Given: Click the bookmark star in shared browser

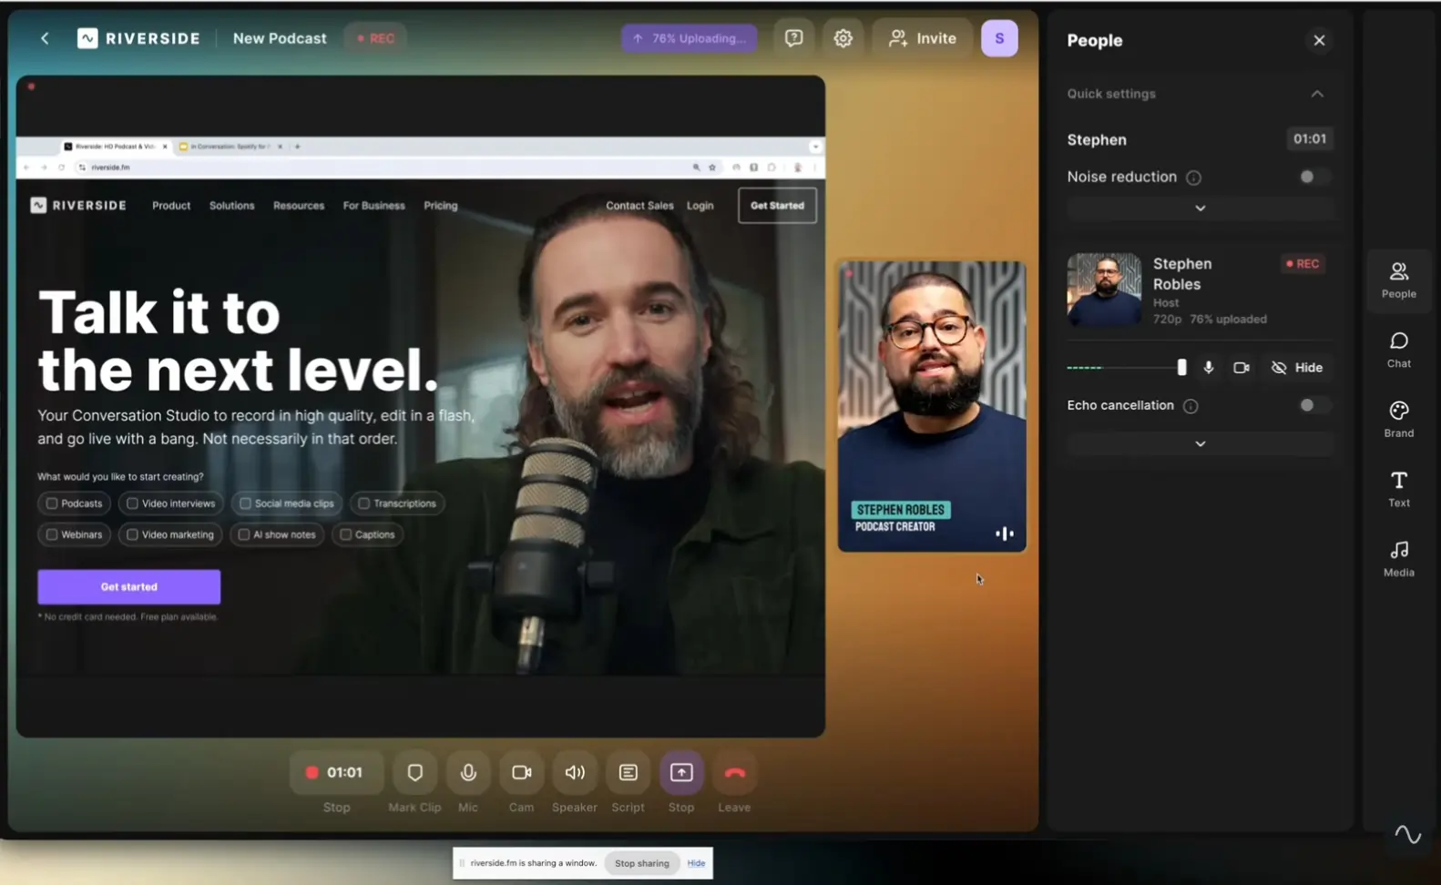Looking at the screenshot, I should click(x=712, y=168).
